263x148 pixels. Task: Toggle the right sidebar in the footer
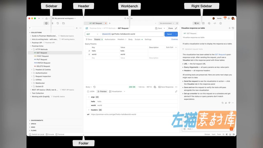(233, 134)
